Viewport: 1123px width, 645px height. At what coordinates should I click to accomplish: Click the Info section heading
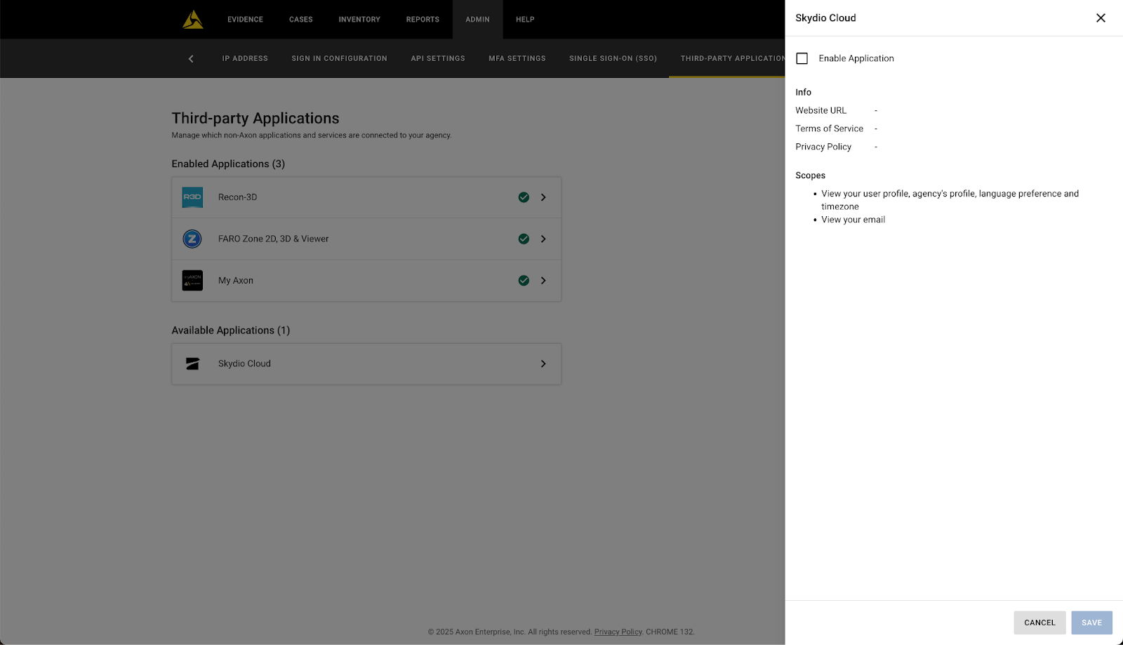(804, 92)
